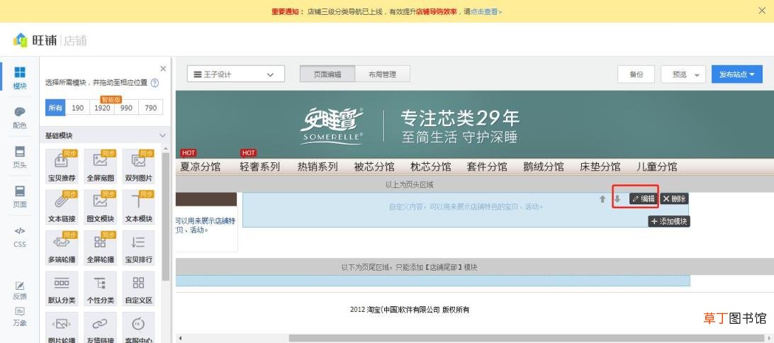Open 夏凉分馆 navigation item
Image resolution: width=774 pixels, height=343 pixels.
pyautogui.click(x=201, y=167)
